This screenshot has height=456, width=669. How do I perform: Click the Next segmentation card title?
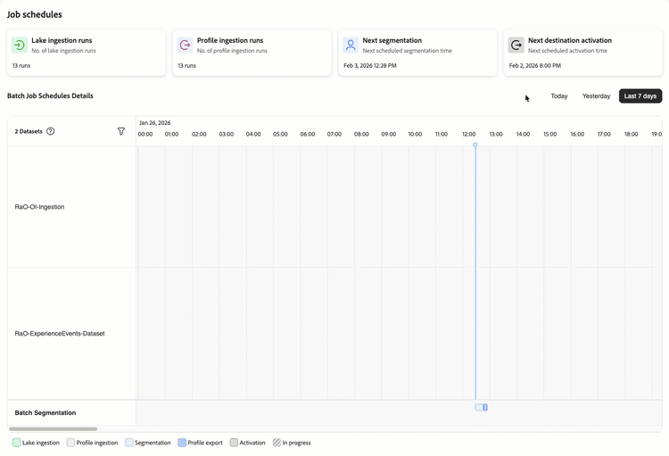point(392,40)
